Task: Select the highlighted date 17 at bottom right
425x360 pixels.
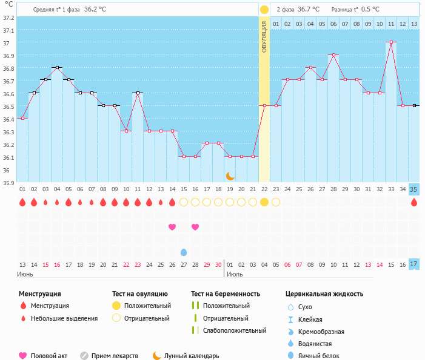Action: coord(414,264)
